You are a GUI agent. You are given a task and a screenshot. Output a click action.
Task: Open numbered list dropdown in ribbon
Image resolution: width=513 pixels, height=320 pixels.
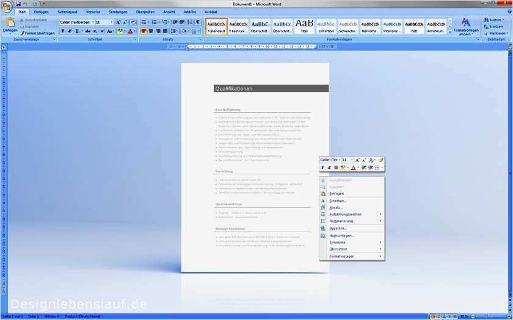159,22
